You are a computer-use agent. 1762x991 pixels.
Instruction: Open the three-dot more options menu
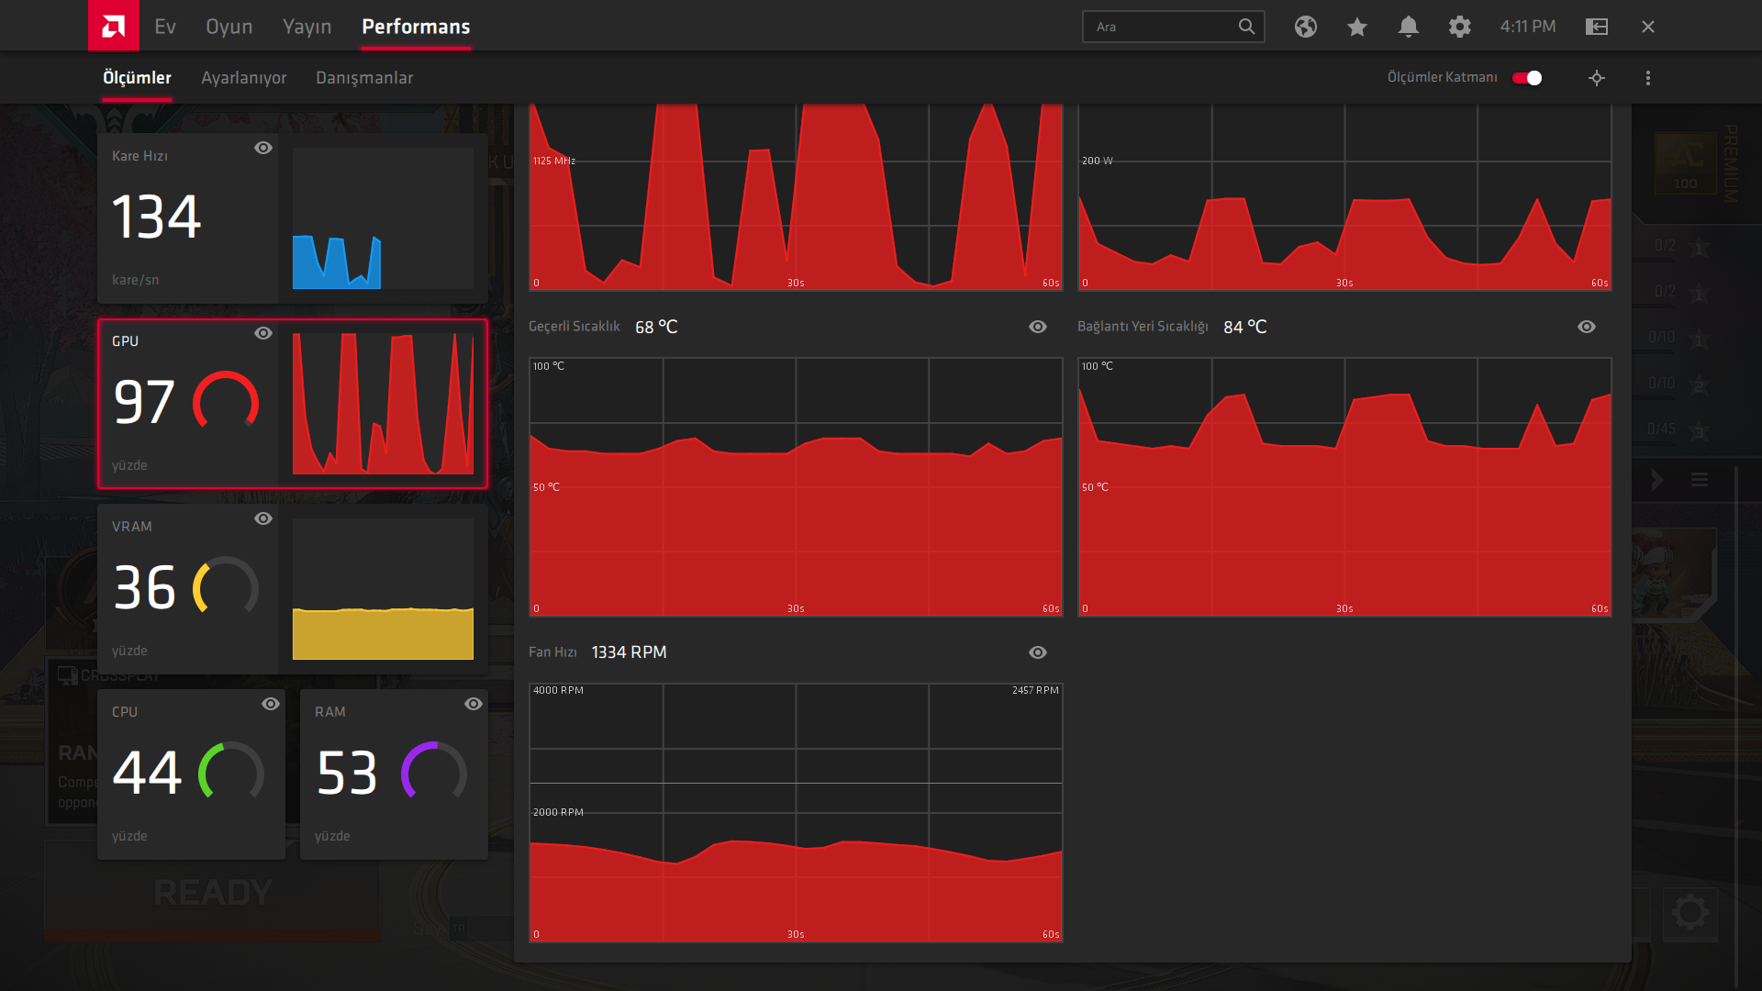tap(1648, 78)
